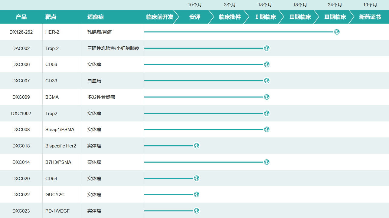Click the globe icon for DXC009 BCMA

(x=266, y=97)
